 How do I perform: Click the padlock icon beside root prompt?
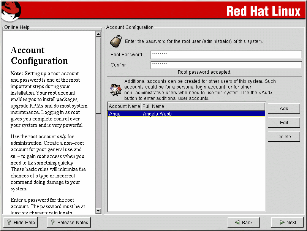click(x=116, y=41)
